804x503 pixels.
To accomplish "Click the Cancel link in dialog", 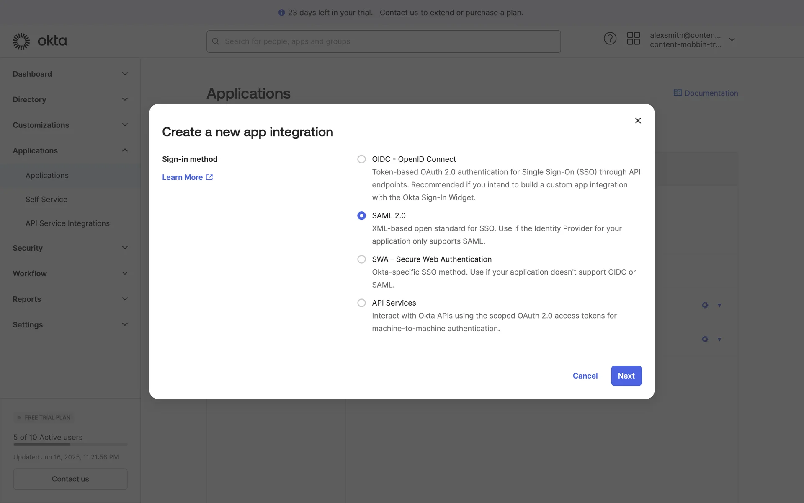I will point(585,376).
